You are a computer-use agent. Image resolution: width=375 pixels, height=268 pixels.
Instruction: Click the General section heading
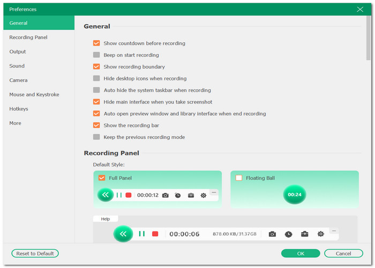pyautogui.click(x=97, y=26)
